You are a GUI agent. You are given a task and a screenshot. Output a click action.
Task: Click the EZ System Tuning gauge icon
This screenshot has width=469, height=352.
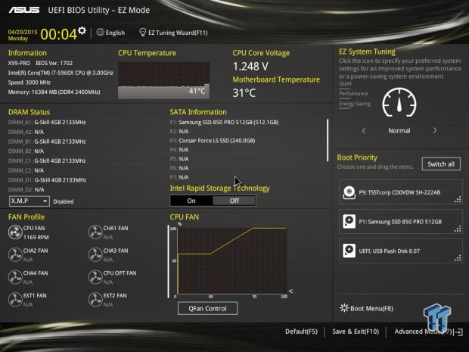coord(399,103)
